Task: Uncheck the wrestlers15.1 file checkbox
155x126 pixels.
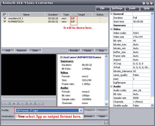Action: coord(5,18)
